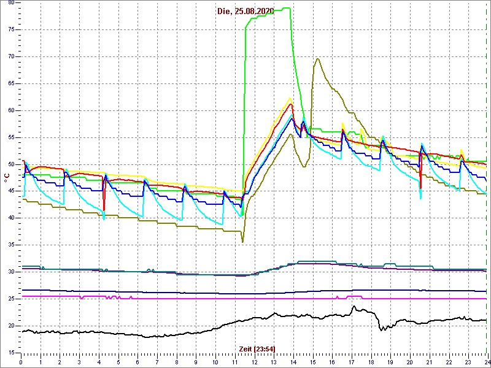Click the '°C' unit label on the temperature axis

click(x=6, y=178)
